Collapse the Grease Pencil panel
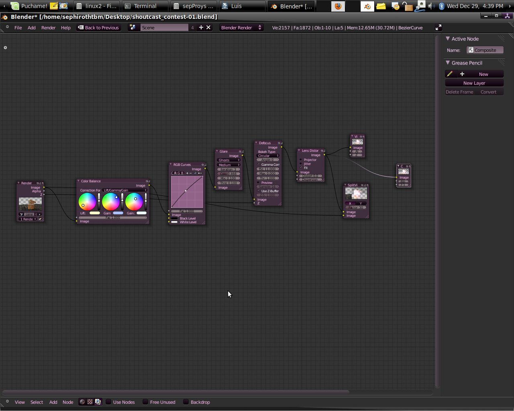 (448, 63)
